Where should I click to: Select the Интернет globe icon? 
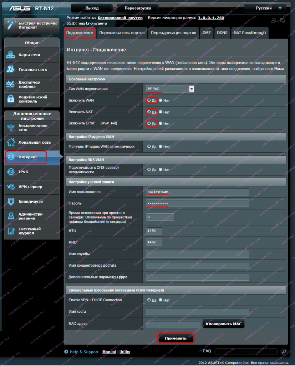click(11, 157)
